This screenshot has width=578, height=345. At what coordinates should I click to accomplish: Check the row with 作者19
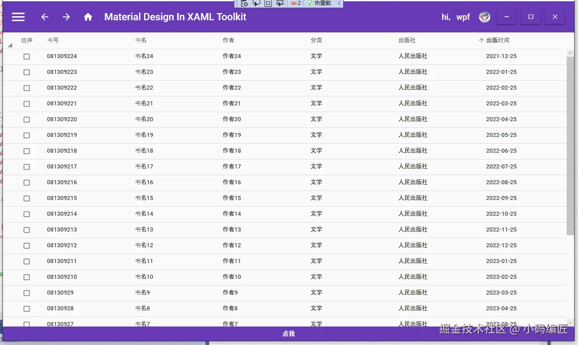pos(27,135)
